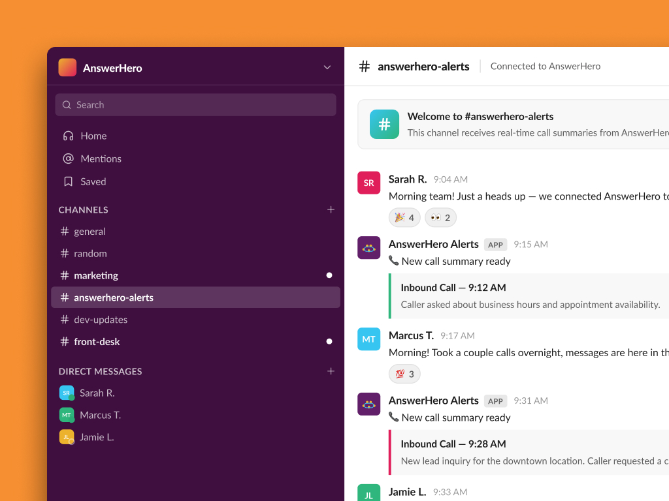Open direct message with Marcus T.
The image size is (669, 501).
(195, 416)
